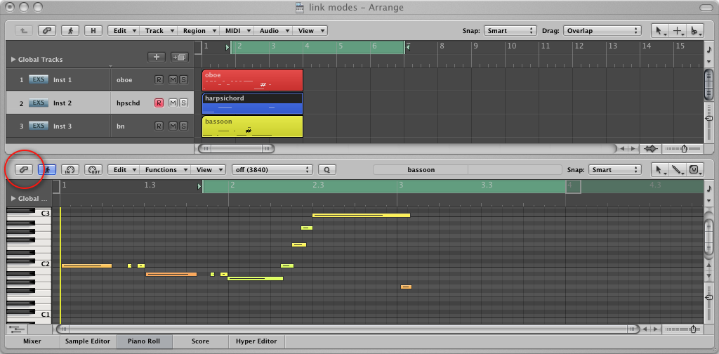The image size is (719, 354).
Task: Click the mixer sliders icon bottom left
Action: pos(17,329)
